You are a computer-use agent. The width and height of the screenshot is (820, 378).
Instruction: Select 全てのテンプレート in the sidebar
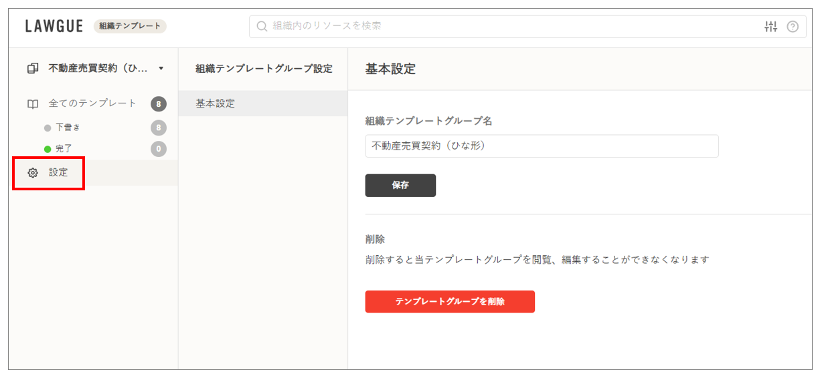(x=92, y=104)
